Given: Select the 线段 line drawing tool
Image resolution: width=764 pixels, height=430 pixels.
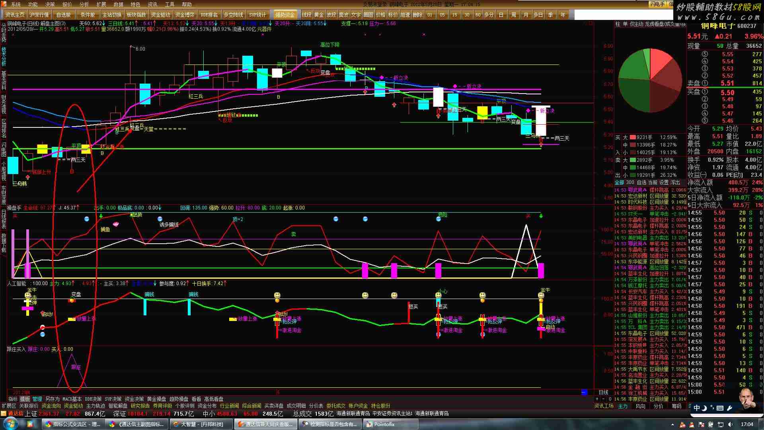Looking at the screenshot, I should [306, 15].
